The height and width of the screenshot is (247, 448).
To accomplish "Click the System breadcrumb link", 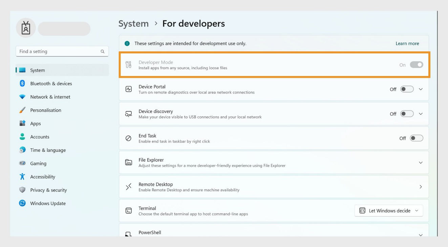I will (x=133, y=24).
